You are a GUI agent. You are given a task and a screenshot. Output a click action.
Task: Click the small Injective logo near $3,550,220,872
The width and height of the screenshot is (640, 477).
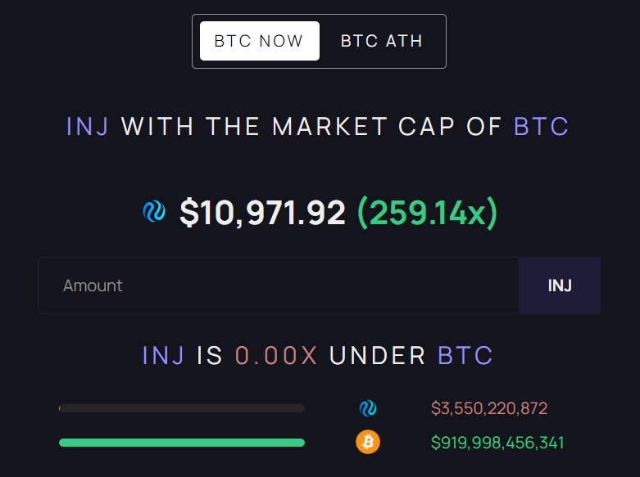pyautogui.click(x=368, y=408)
